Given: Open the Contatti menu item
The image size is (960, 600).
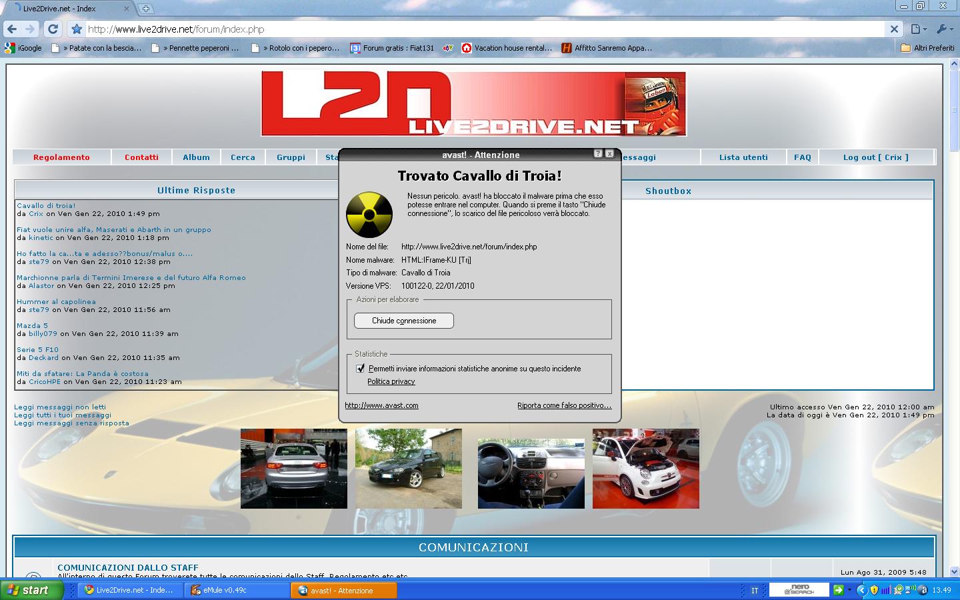Looking at the screenshot, I should click(141, 157).
